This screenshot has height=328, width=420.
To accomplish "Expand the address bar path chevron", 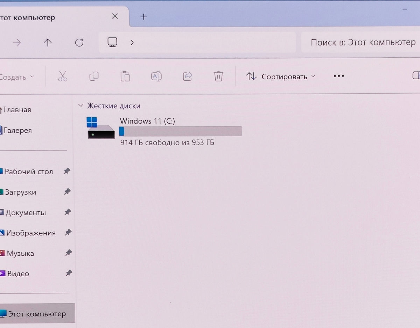I will [132, 43].
